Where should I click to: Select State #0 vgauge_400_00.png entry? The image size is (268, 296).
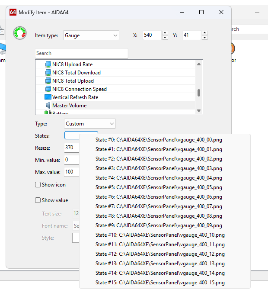point(159,140)
